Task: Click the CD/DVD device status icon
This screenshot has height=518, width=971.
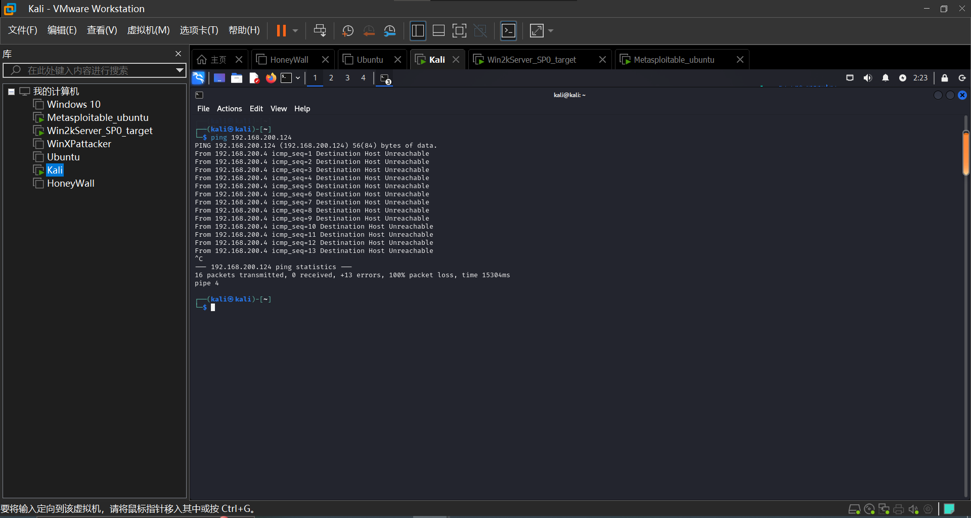Action: 869,509
